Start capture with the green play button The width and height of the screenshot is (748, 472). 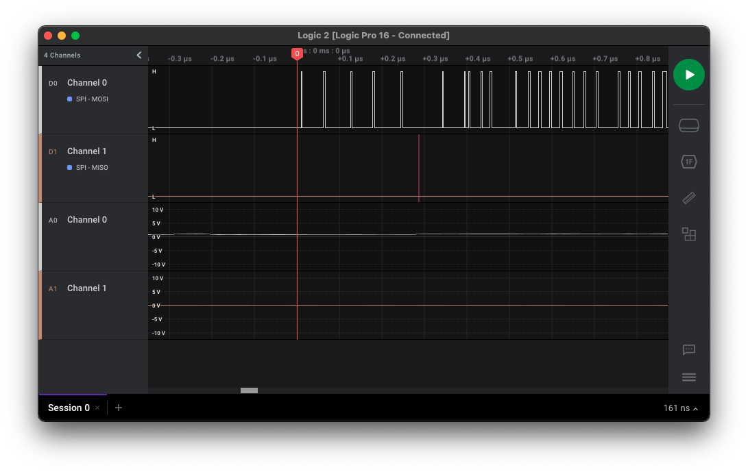pos(688,75)
